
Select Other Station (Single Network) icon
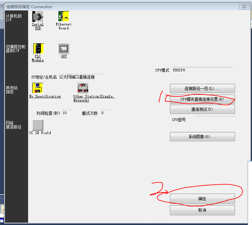(x=83, y=88)
